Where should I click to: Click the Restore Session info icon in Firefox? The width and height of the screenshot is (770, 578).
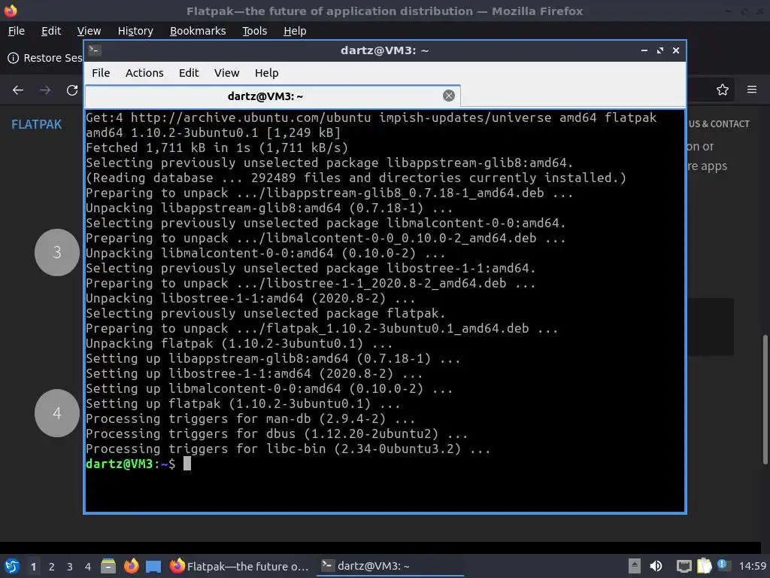tap(14, 58)
